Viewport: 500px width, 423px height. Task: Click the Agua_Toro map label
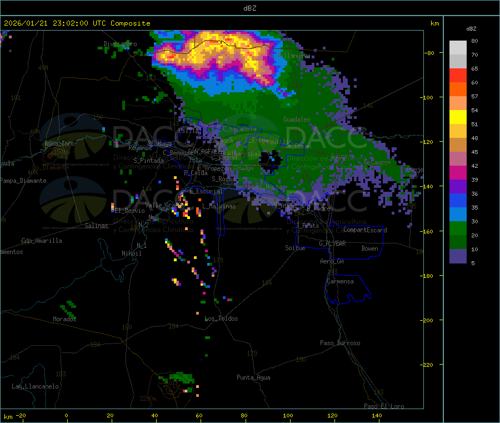click(x=59, y=143)
